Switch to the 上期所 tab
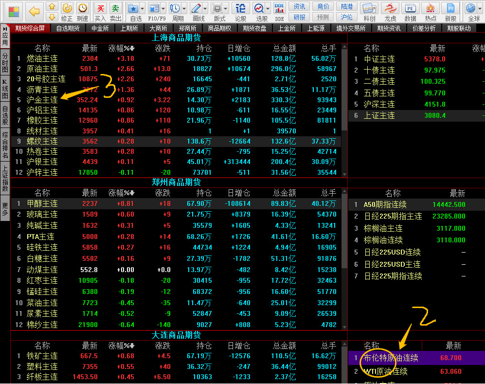The width and height of the screenshot is (485, 384). [x=129, y=28]
